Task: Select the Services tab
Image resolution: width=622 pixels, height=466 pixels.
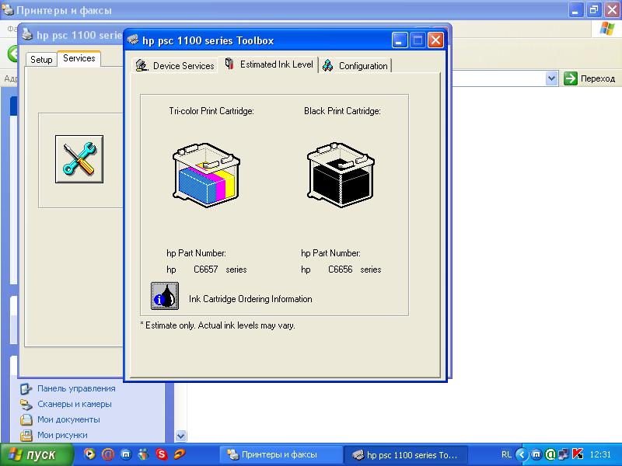Action: (79, 58)
